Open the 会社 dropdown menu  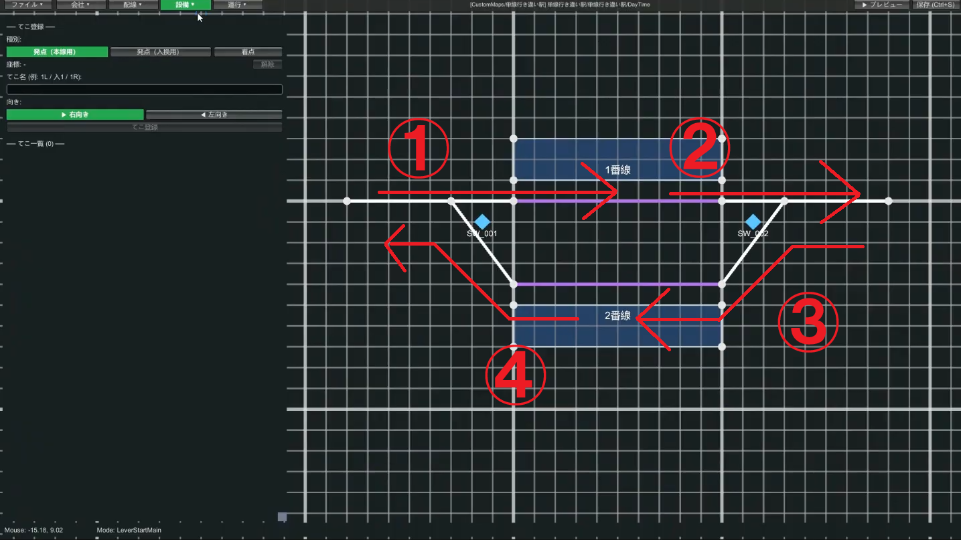tap(81, 5)
